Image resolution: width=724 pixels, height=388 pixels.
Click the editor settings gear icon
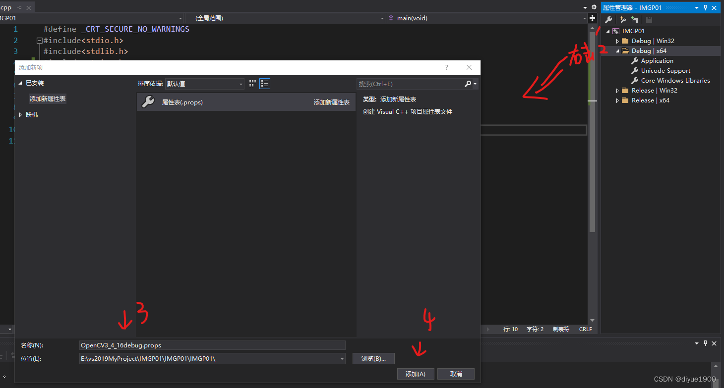594,7
